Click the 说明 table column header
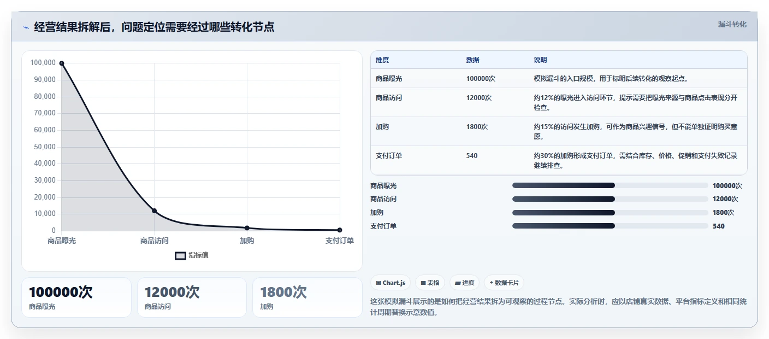The width and height of the screenshot is (769, 339). point(540,60)
